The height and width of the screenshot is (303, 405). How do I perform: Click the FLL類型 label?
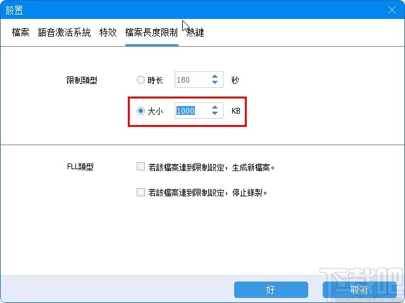(x=80, y=167)
